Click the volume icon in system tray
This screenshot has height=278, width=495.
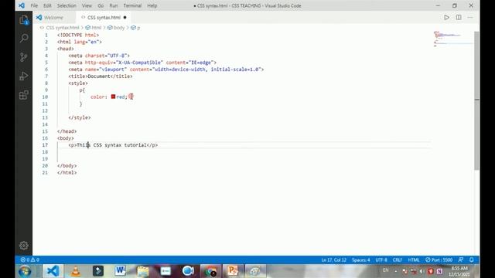422,271
